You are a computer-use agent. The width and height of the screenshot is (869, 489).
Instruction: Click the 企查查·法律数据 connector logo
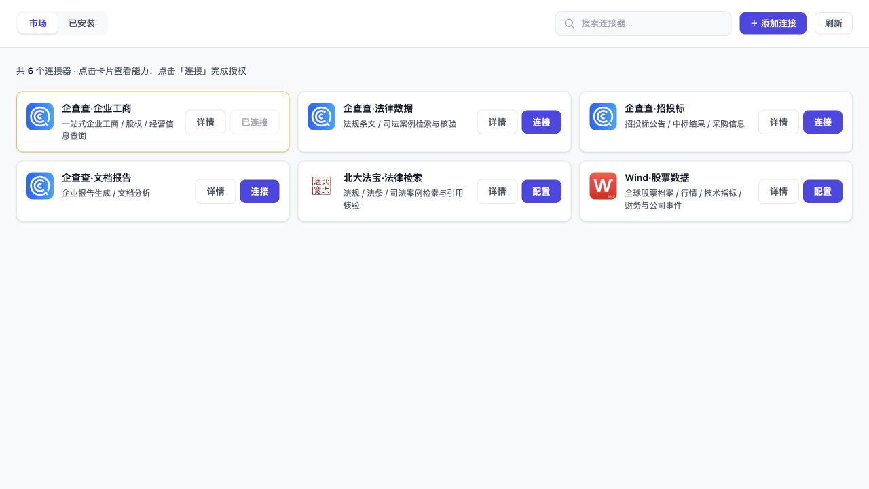[321, 117]
